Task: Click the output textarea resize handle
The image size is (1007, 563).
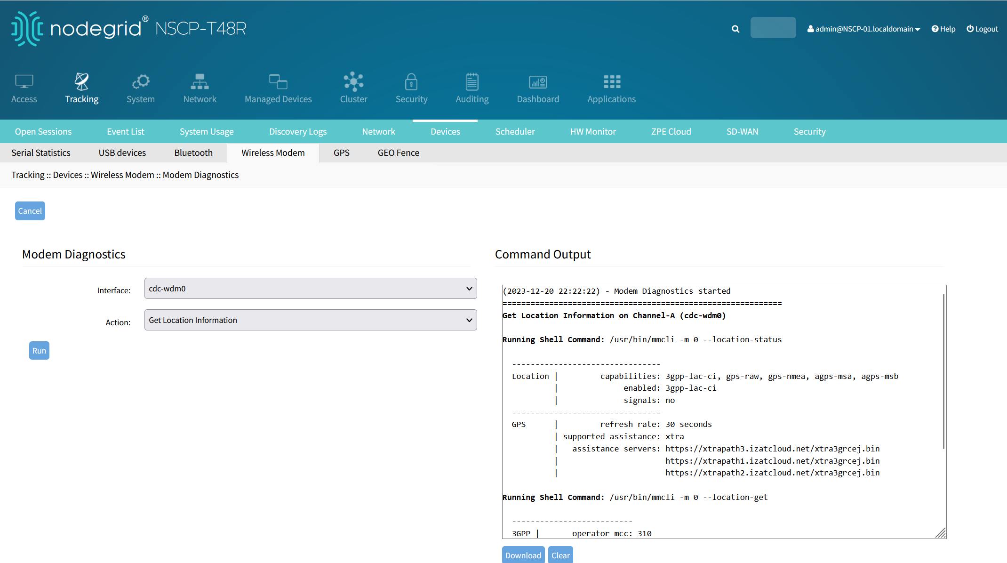Action: pos(941,533)
